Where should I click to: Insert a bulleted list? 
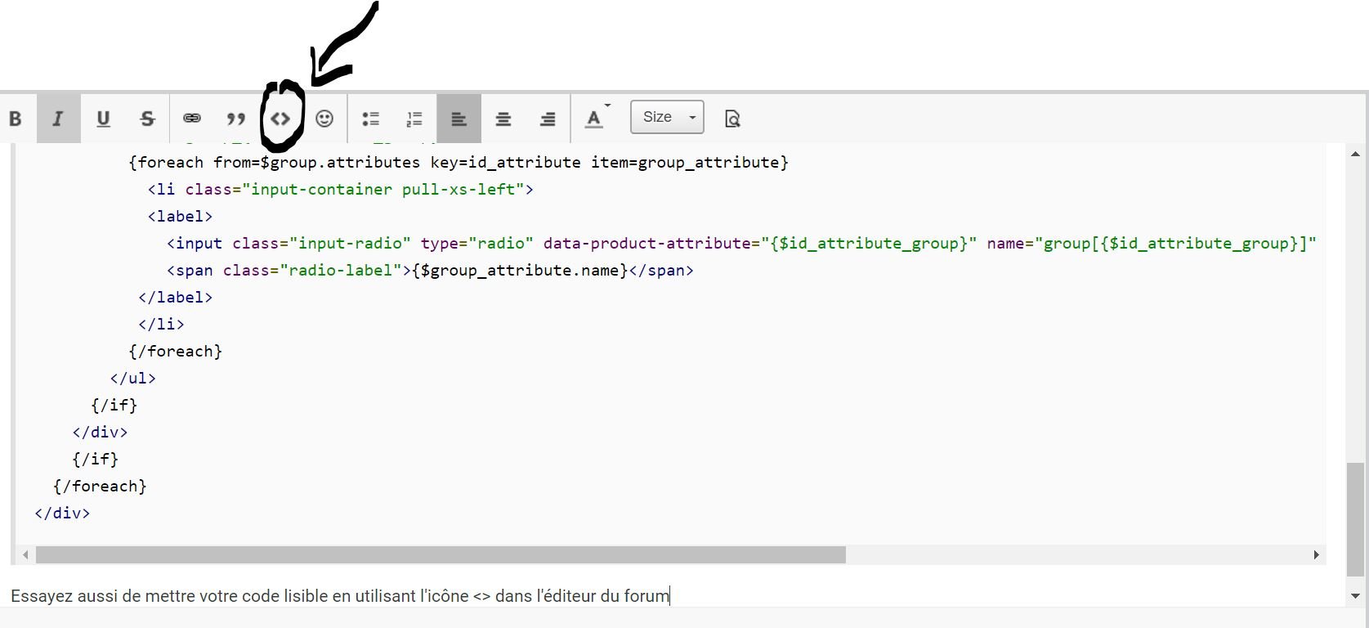pos(370,119)
